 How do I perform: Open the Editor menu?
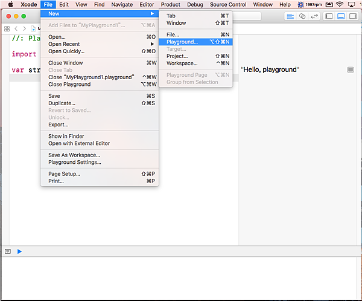tap(147, 4)
